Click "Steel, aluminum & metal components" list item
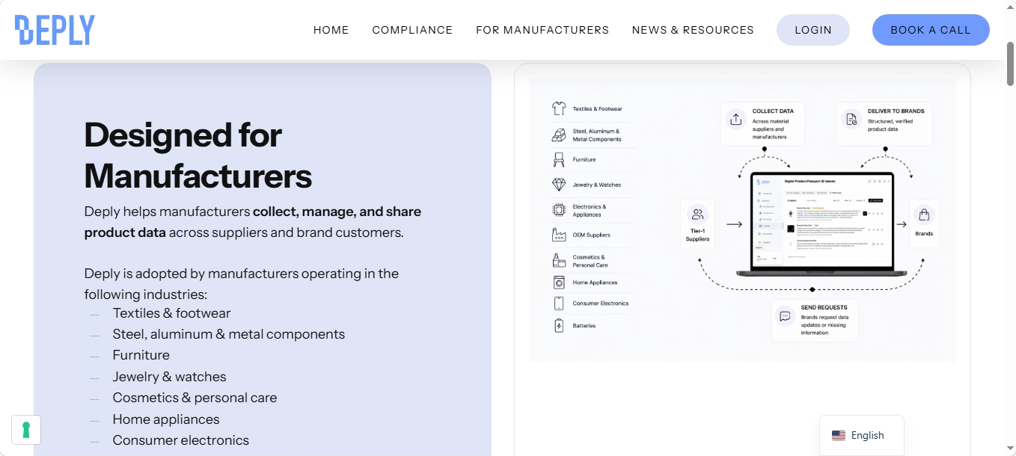Screen dimensions: 1016x456 click(x=229, y=334)
